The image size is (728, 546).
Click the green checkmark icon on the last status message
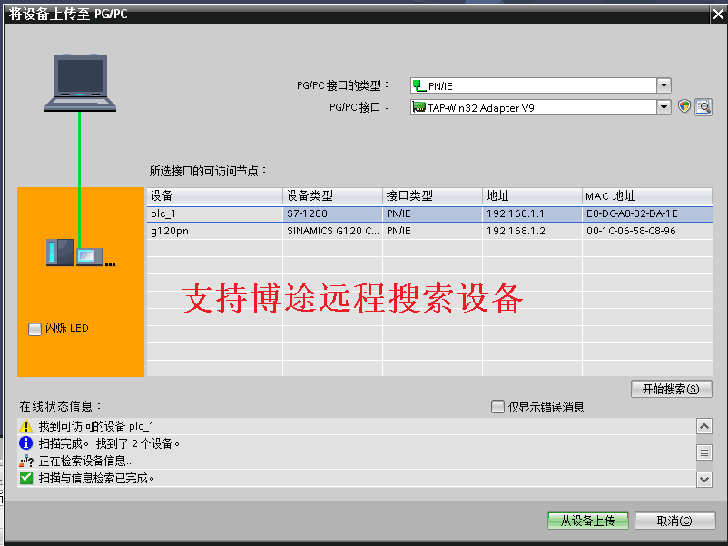click(25, 478)
